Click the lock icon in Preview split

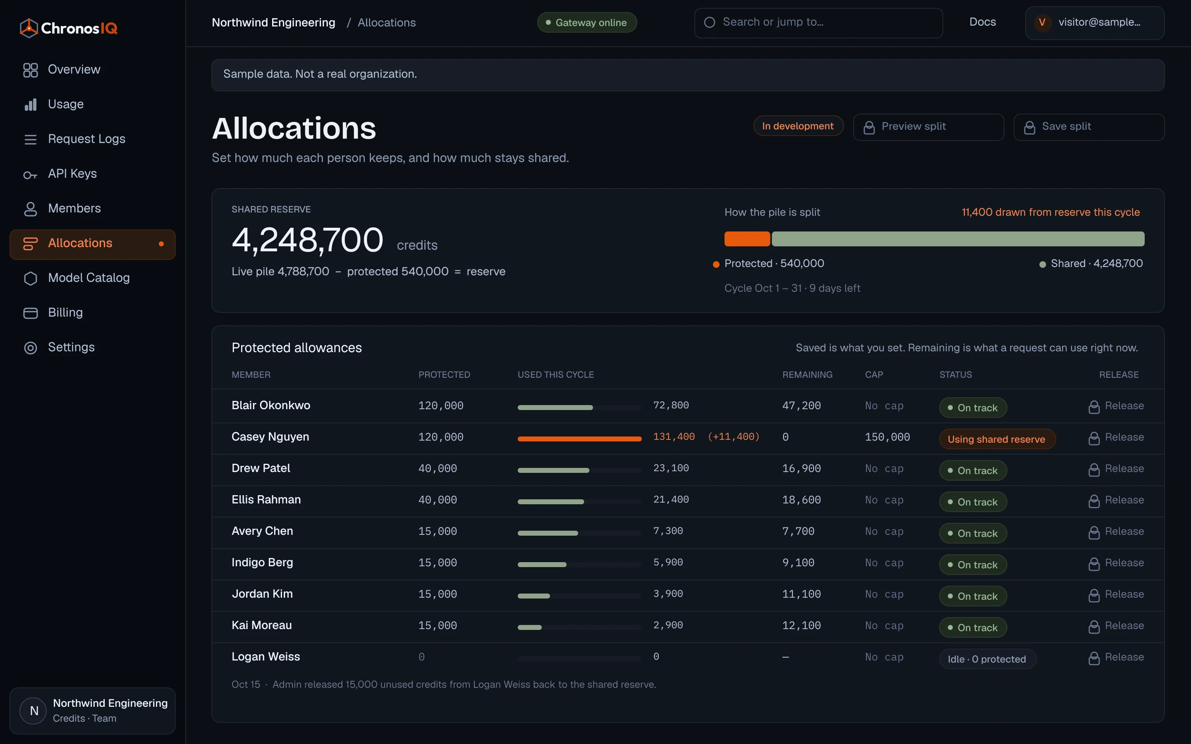869,127
